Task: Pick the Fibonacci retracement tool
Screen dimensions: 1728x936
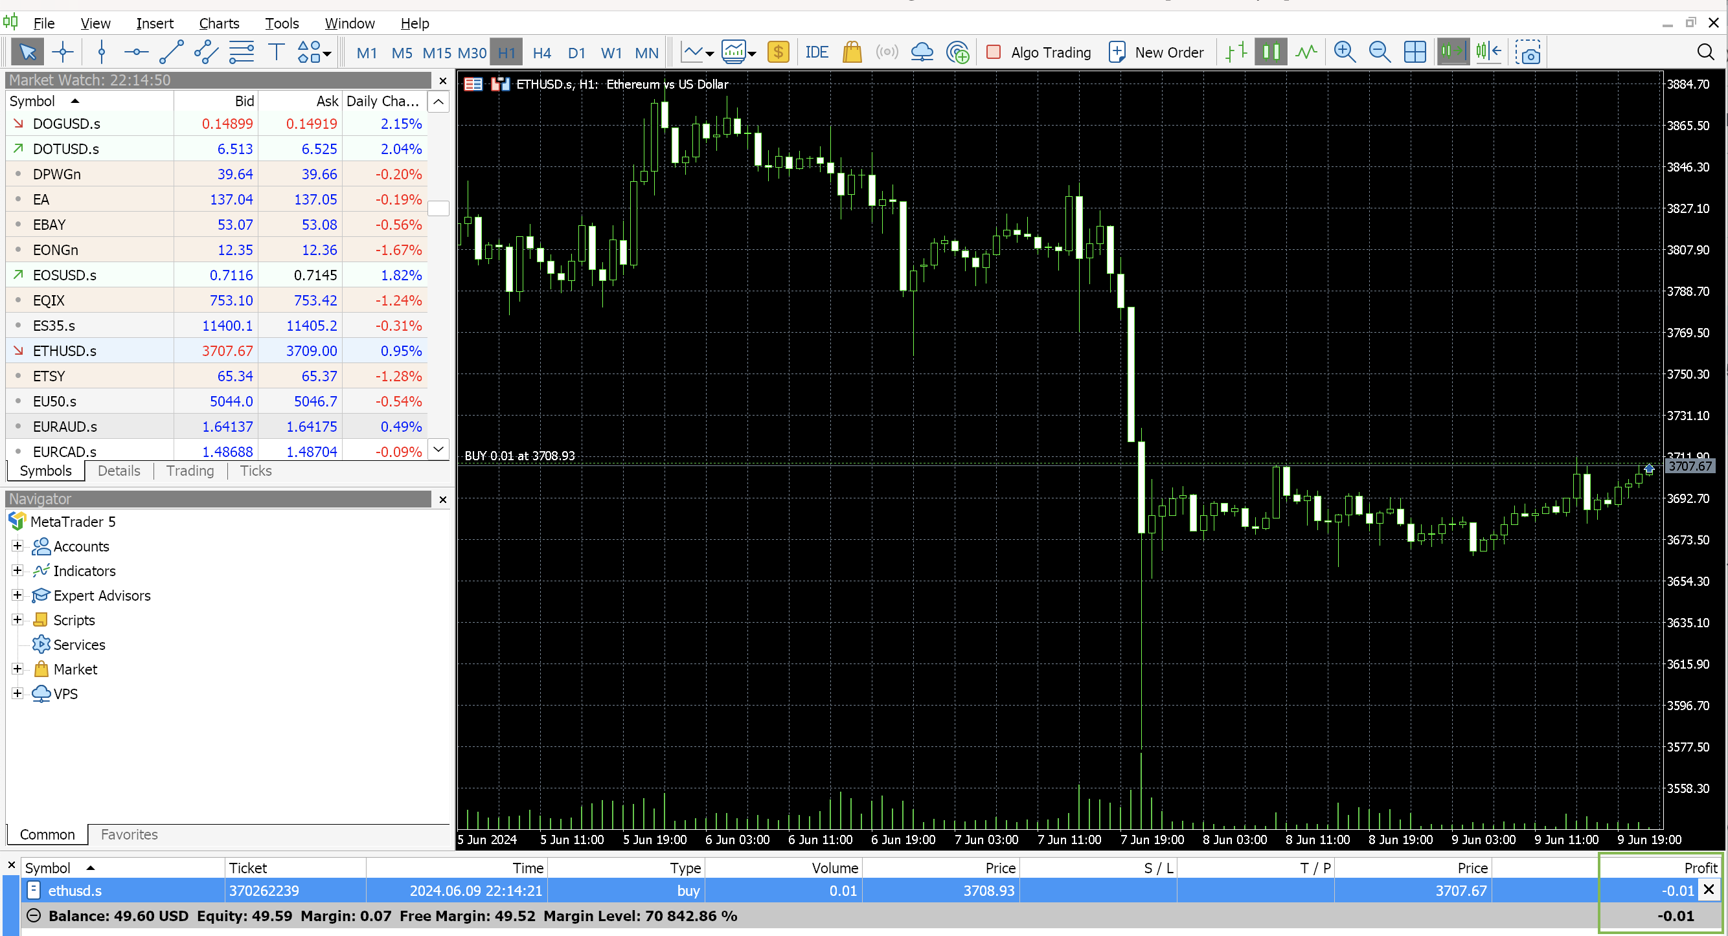Action: tap(242, 52)
